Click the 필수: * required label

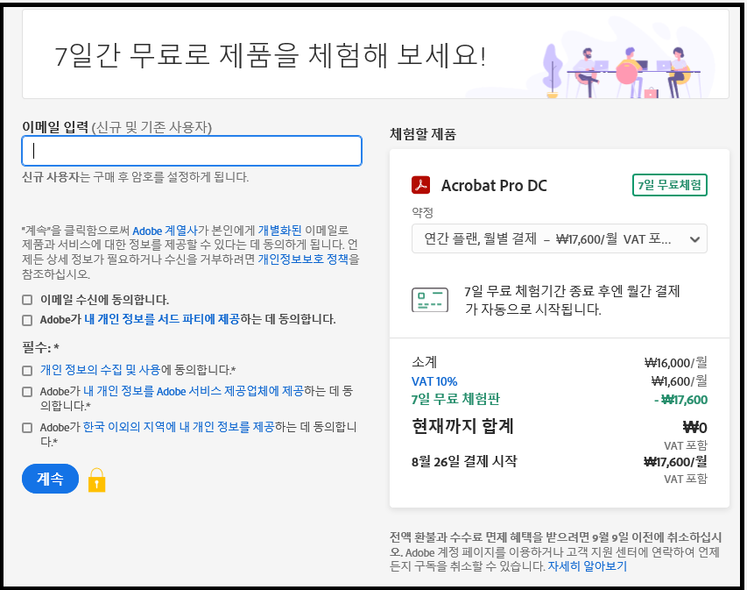pyautogui.click(x=40, y=347)
